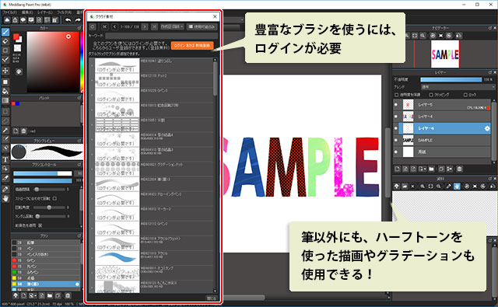Click cloud materials list scrollbar

pos(215,79)
